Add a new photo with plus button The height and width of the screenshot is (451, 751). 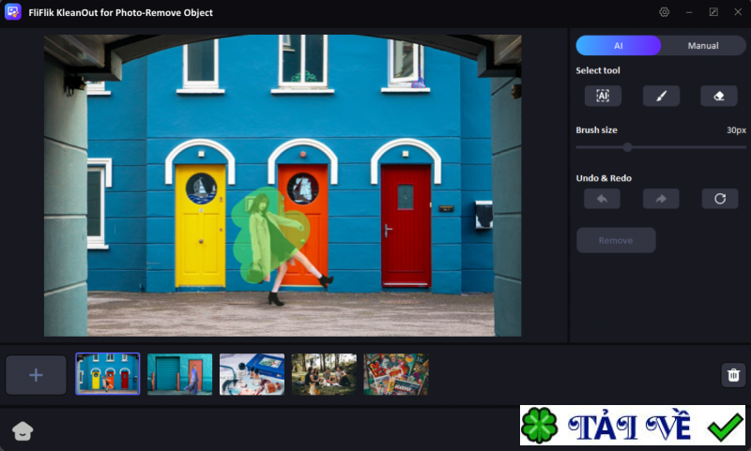(x=36, y=375)
